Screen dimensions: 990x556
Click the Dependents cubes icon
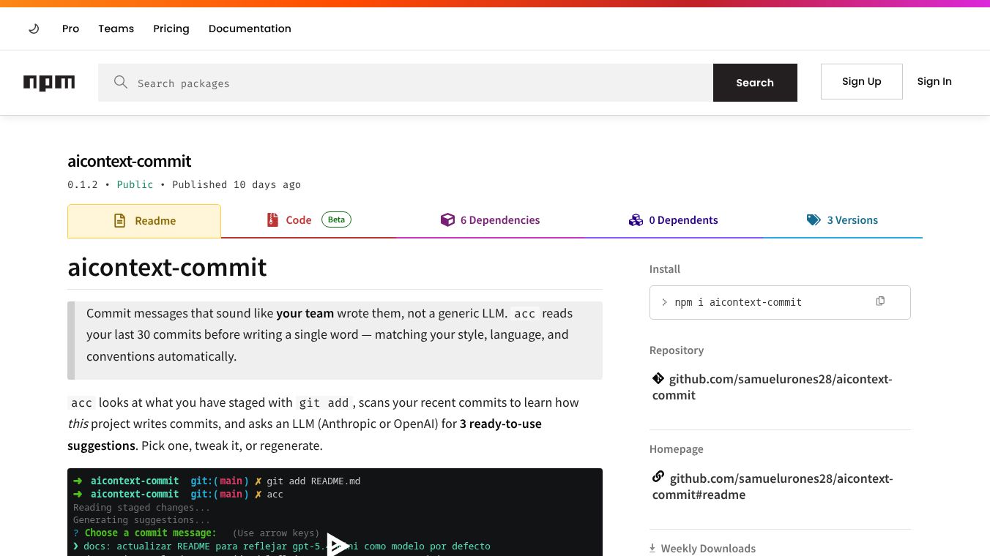point(636,219)
